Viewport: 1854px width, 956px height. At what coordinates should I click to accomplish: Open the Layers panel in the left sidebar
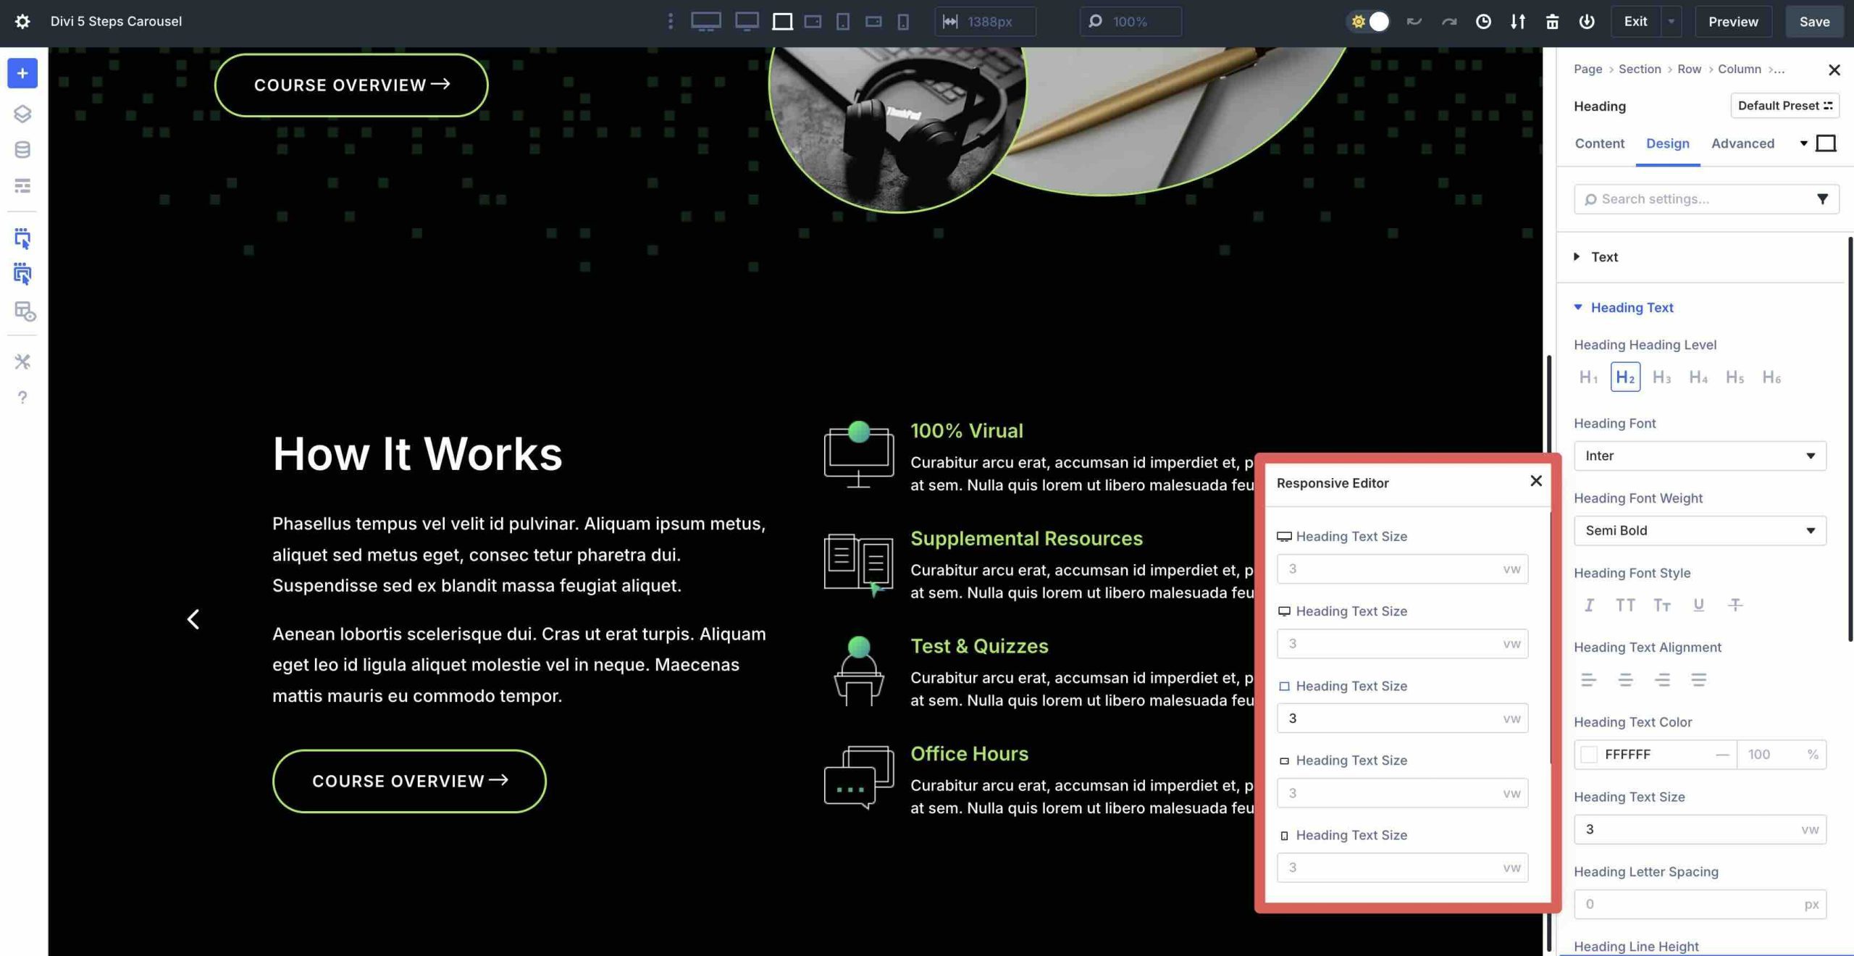tap(22, 114)
